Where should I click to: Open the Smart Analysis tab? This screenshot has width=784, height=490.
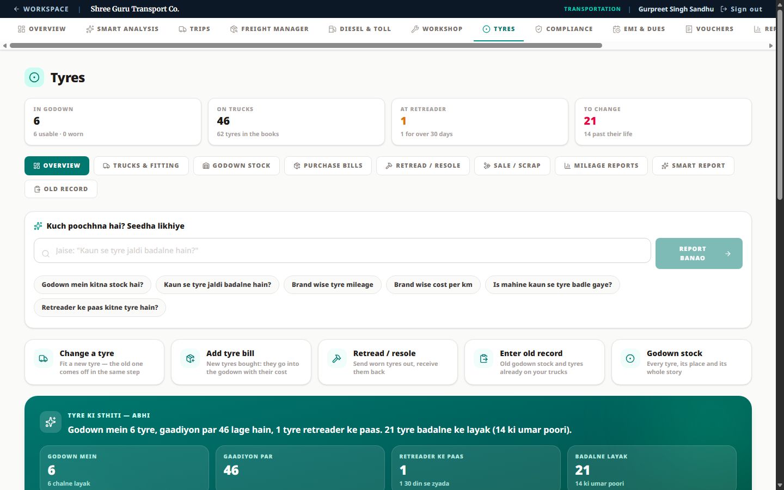122,29
